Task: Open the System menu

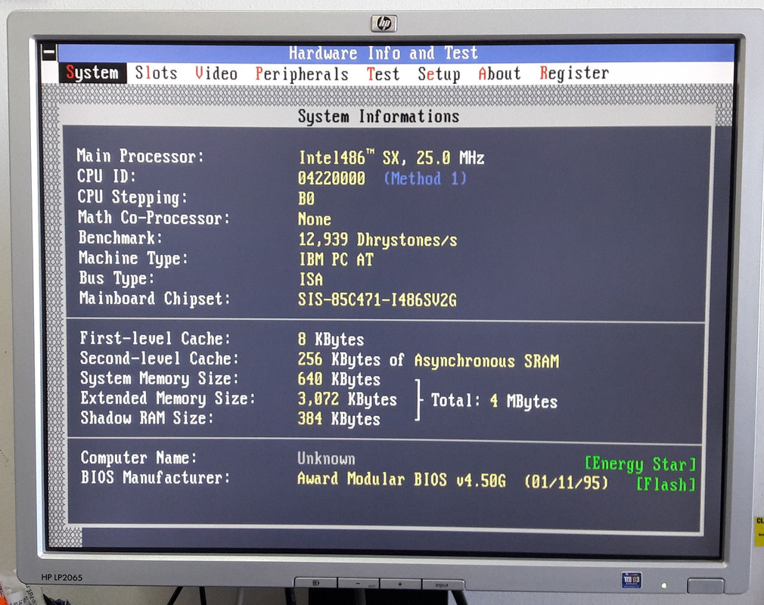Action: (92, 73)
